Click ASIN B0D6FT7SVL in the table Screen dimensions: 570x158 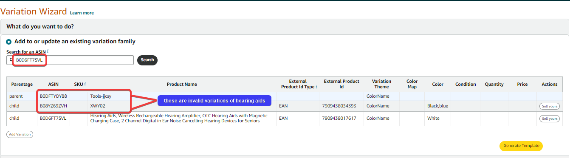click(54, 118)
